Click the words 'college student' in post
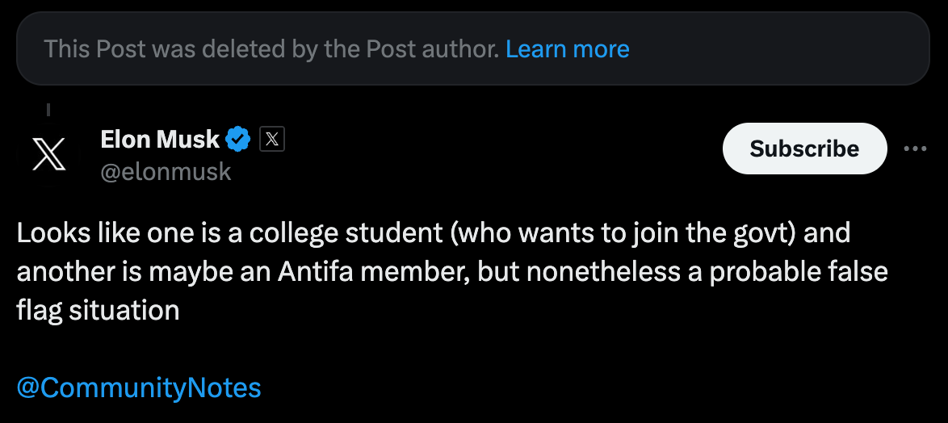This screenshot has height=423, width=948. (x=346, y=233)
